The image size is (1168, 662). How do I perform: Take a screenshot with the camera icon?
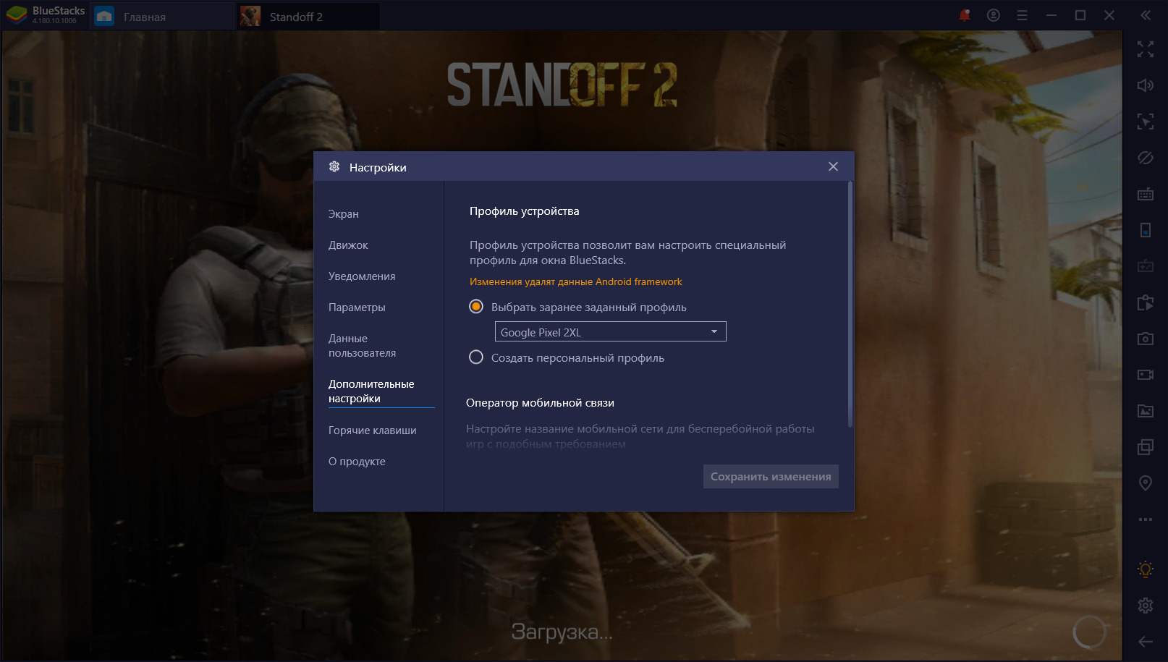click(1145, 339)
